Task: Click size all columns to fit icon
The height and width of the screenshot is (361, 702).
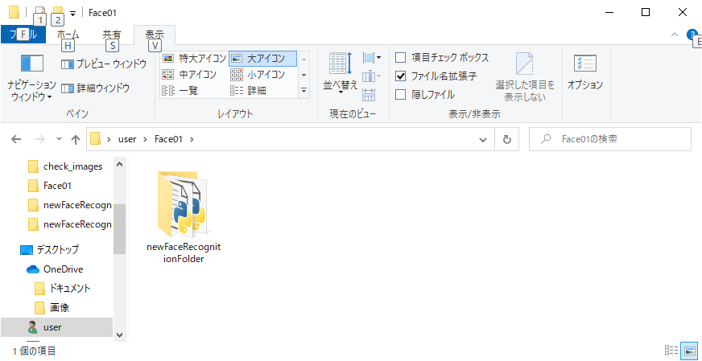Action: 369,94
